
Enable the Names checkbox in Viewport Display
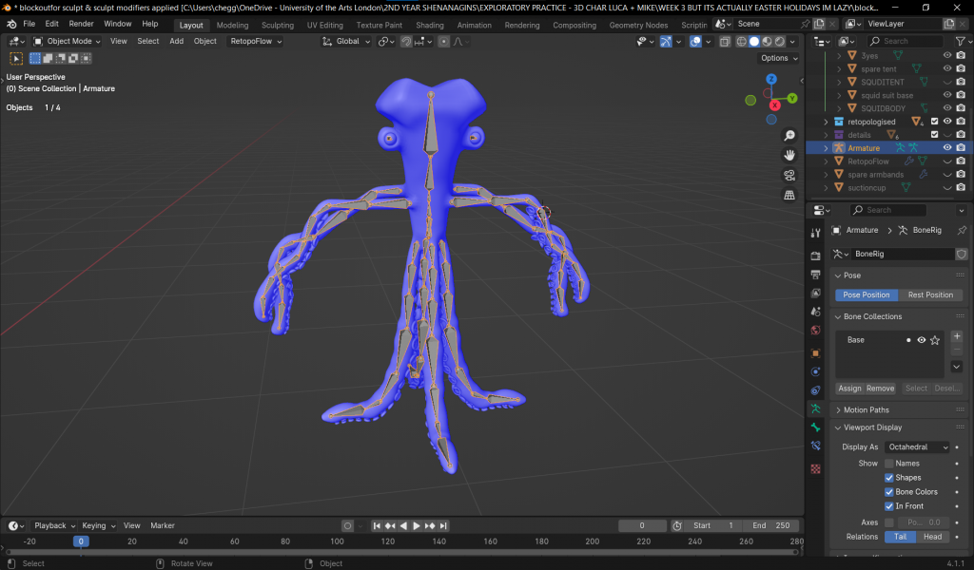pos(889,464)
